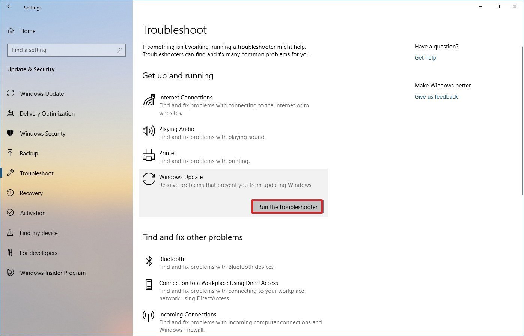Run the troubleshooter for Windows Update

(288, 207)
